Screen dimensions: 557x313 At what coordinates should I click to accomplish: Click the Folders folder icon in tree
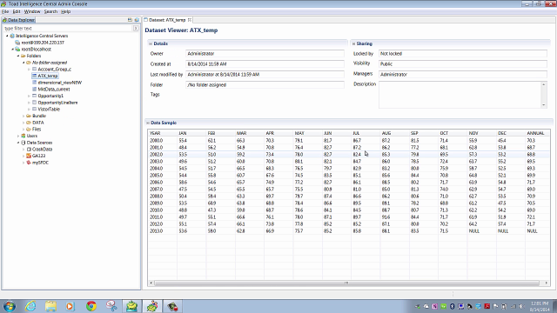(x=23, y=56)
